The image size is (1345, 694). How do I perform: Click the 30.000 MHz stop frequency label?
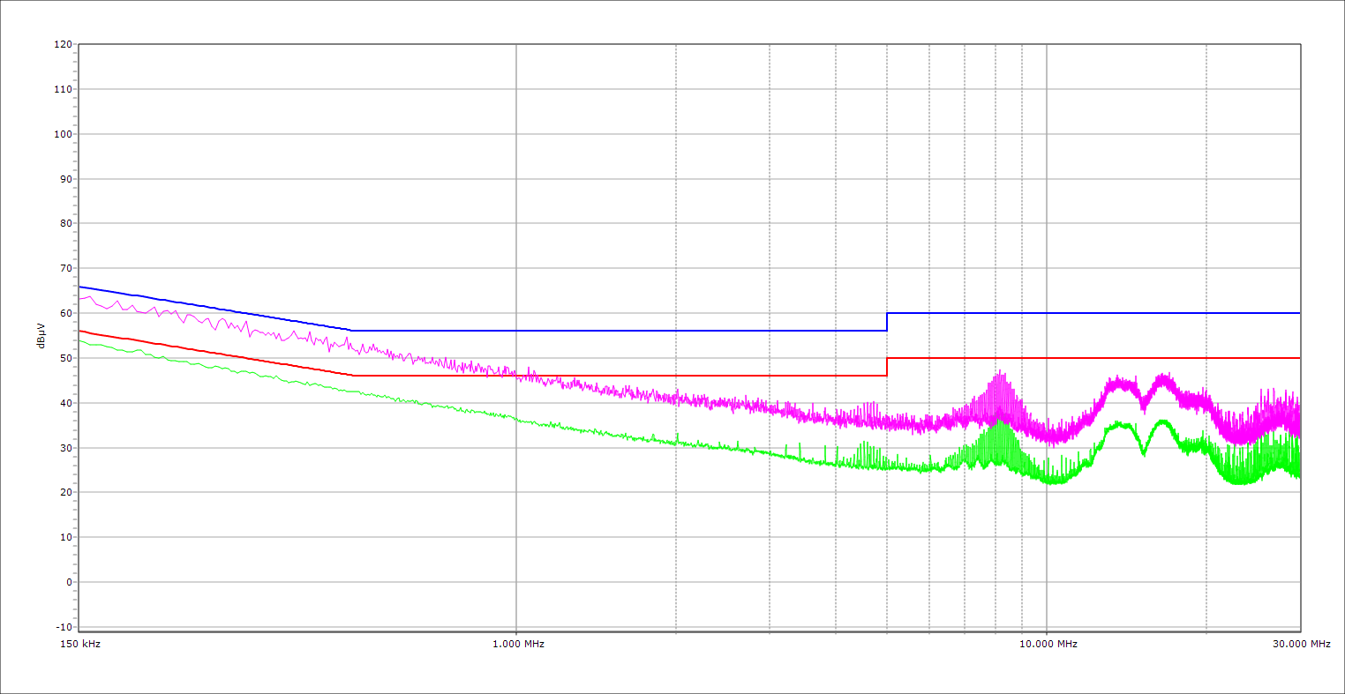(x=1301, y=644)
